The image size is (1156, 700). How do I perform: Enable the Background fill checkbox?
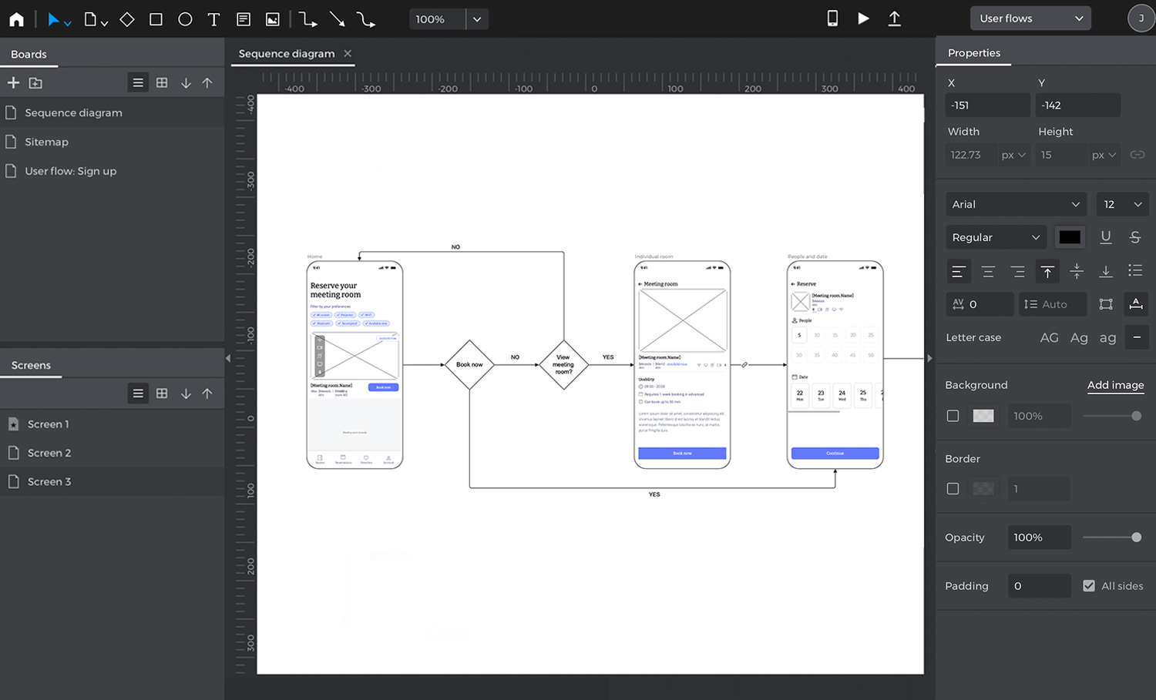pos(953,416)
